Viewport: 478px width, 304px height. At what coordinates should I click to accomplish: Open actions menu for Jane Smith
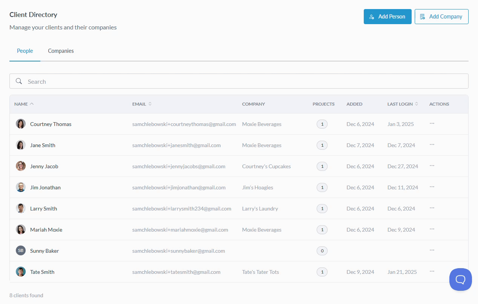point(432,145)
